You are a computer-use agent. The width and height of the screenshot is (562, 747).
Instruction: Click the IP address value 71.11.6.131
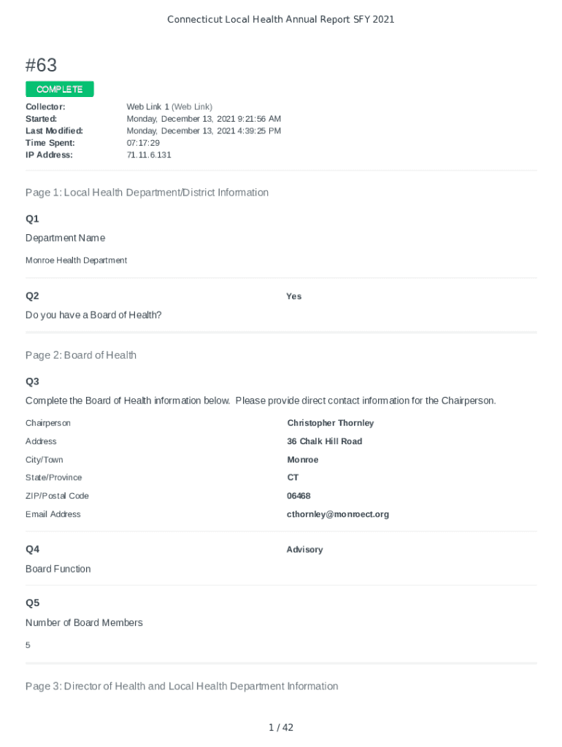[x=149, y=155]
